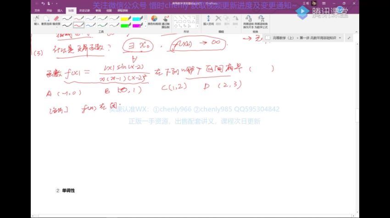This screenshot has height=218, width=390.
Task: Select the 橡皮擦 eraser tool
Action: (56, 20)
